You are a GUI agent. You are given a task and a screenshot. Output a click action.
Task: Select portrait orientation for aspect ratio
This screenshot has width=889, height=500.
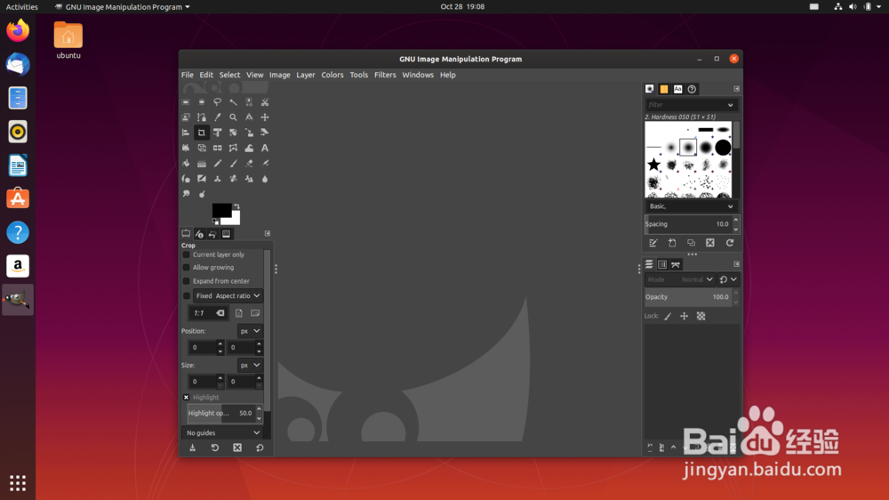pos(238,313)
